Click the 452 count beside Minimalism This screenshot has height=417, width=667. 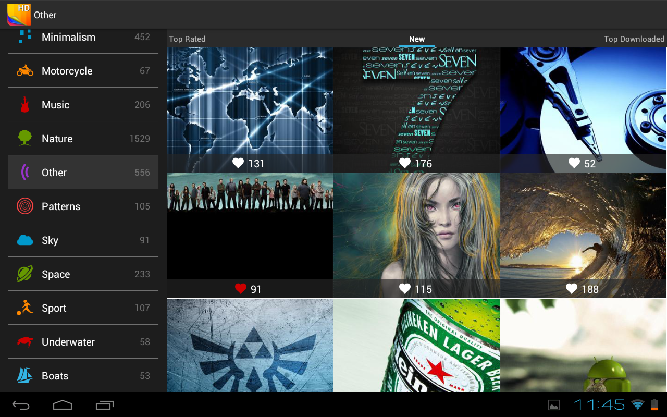click(142, 37)
